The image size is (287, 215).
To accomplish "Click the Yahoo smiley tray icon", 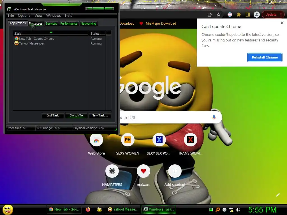I will coord(224,209).
